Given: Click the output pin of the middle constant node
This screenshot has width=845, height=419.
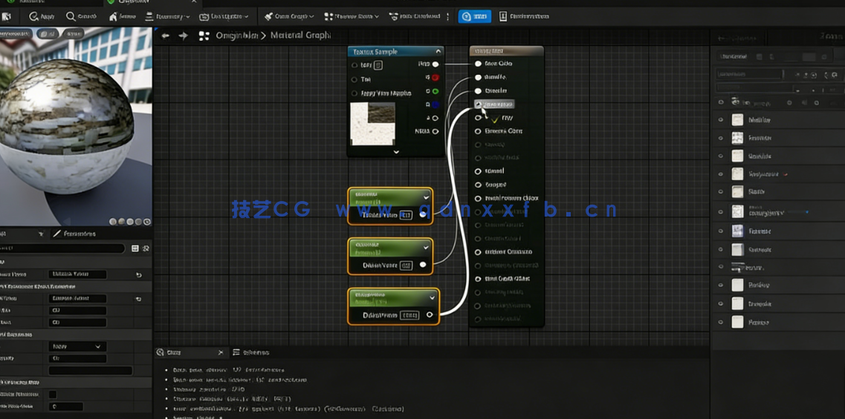Looking at the screenshot, I should pyautogui.click(x=423, y=265).
